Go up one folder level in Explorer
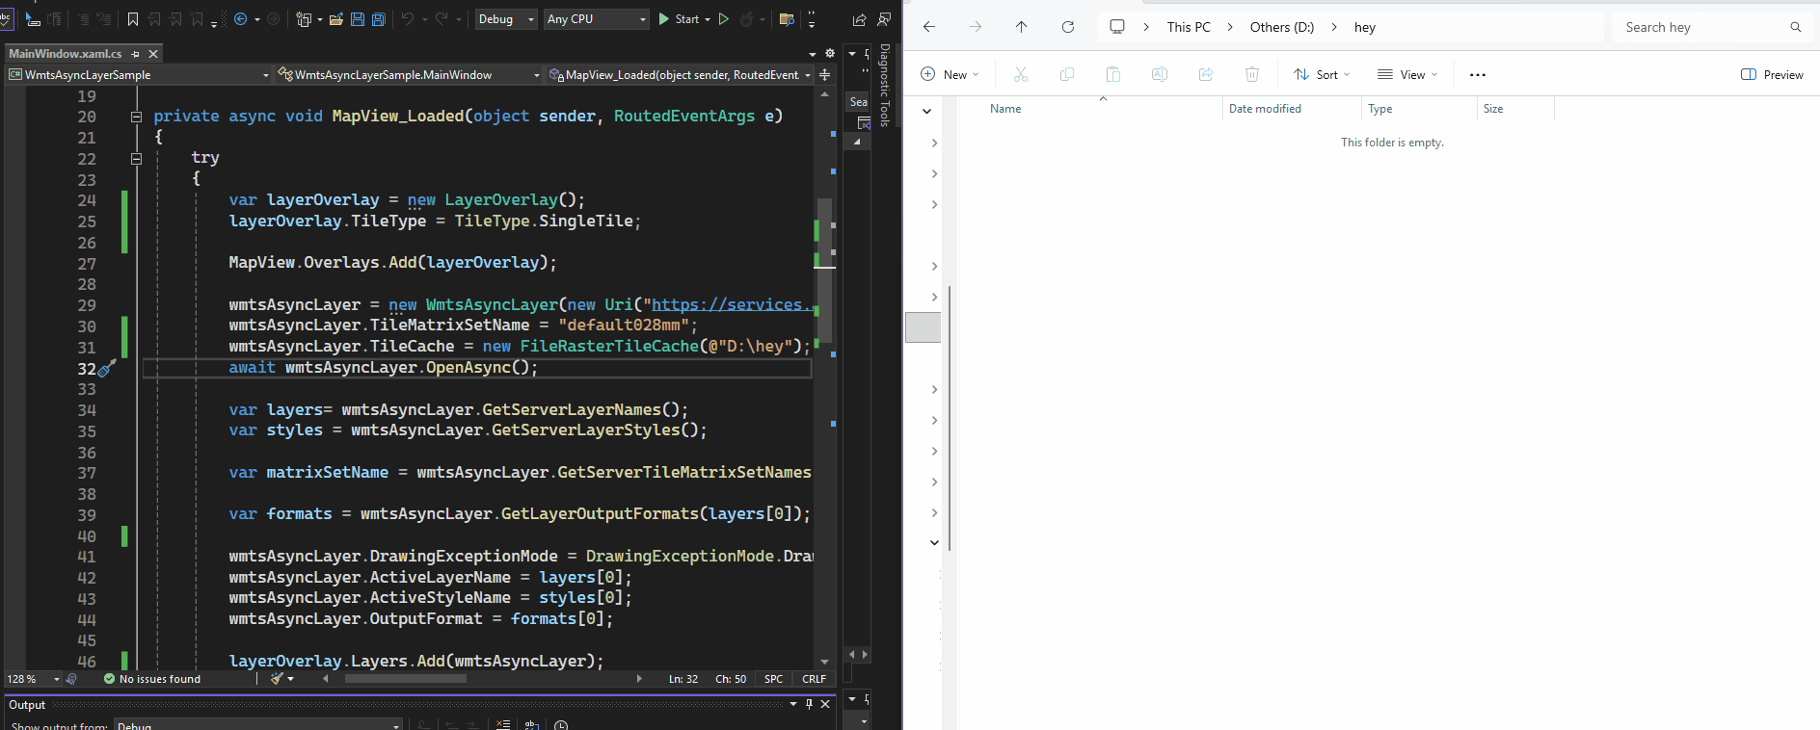 pyautogui.click(x=1021, y=27)
